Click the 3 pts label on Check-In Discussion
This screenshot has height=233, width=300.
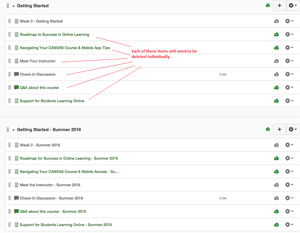tap(223, 74)
